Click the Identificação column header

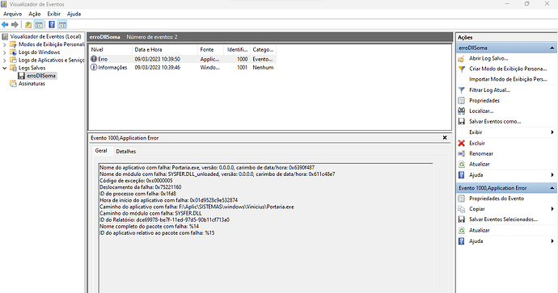[x=237, y=50]
